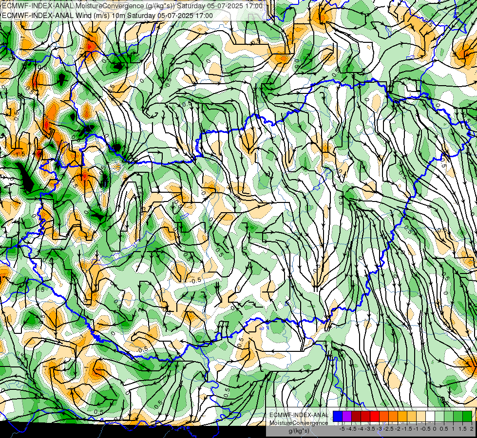
Task: Click the -3 value on the legend scale
Action: pyautogui.click(x=380, y=429)
